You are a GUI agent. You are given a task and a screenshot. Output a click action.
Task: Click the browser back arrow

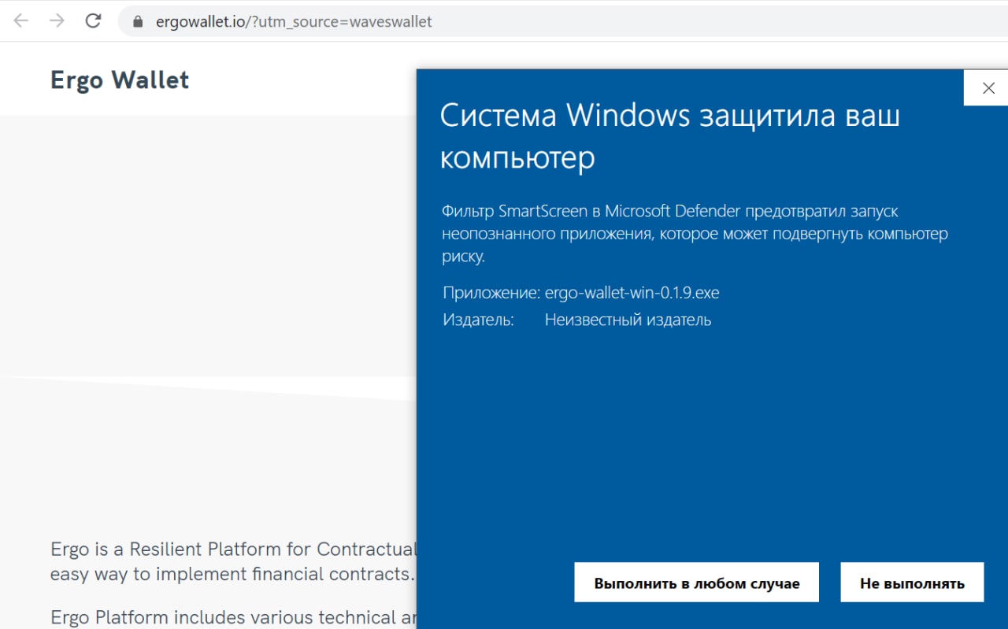click(x=21, y=21)
